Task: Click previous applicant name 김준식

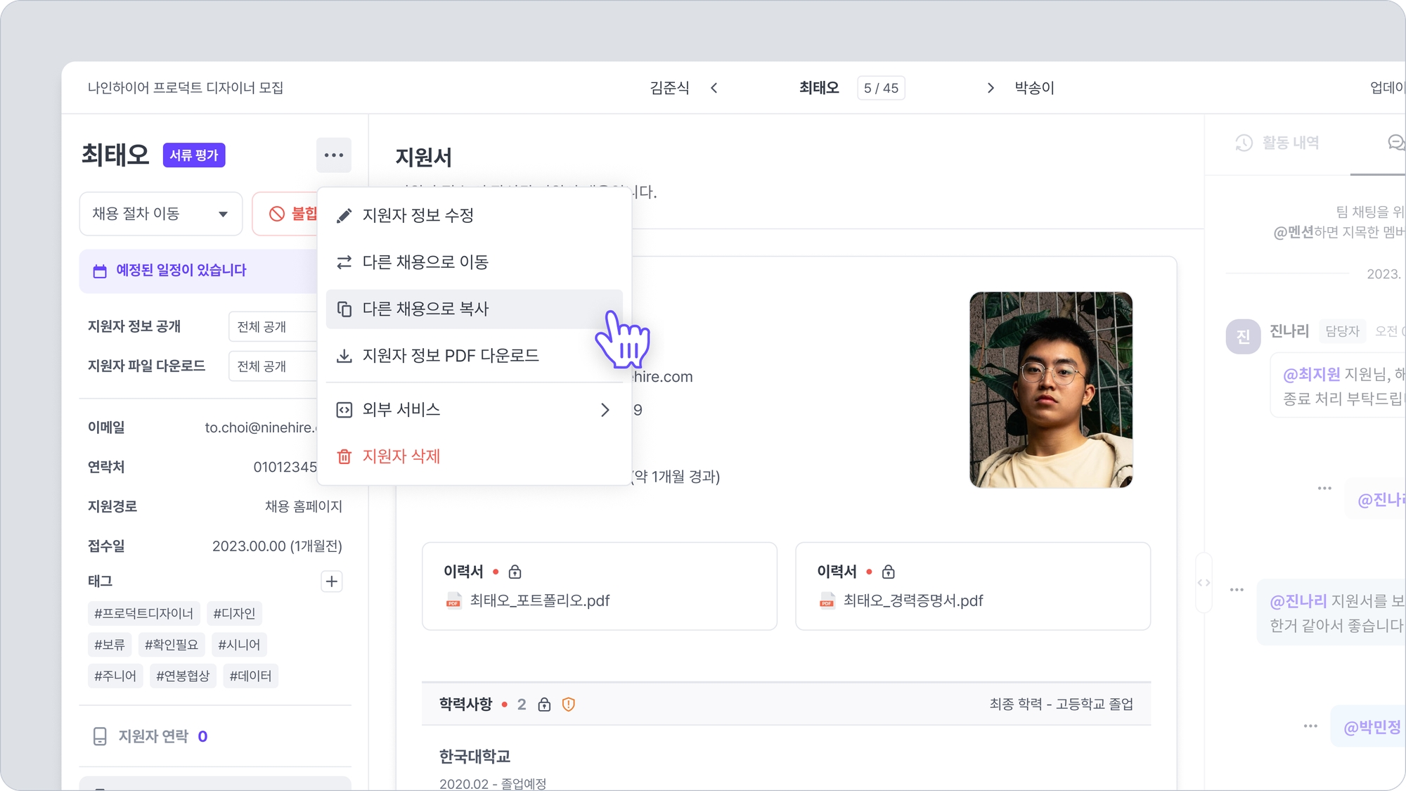Action: click(669, 88)
